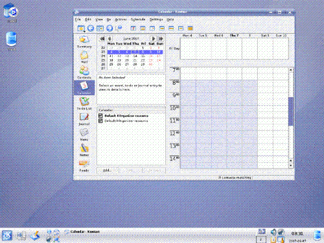Open the Actions menu
The width and height of the screenshot is (324, 243).
121,19
